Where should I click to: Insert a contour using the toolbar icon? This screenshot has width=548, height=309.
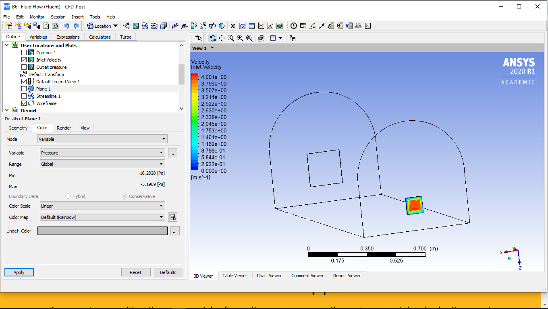[x=136, y=26]
